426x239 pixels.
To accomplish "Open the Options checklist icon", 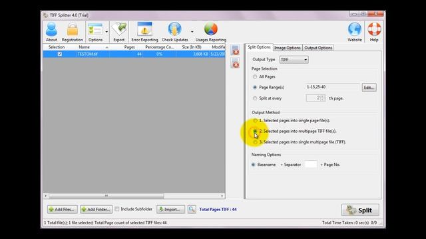I will [95, 29].
